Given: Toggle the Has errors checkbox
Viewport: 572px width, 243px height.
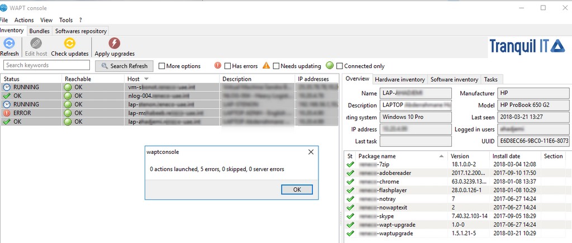Looking at the screenshot, I should 228,66.
